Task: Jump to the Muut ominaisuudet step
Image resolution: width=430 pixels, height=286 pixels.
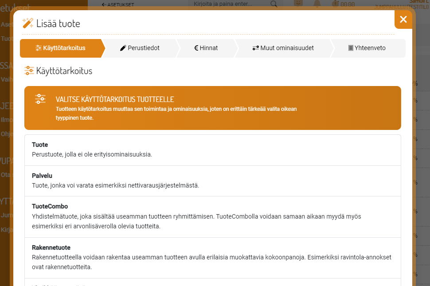Action: point(283,48)
